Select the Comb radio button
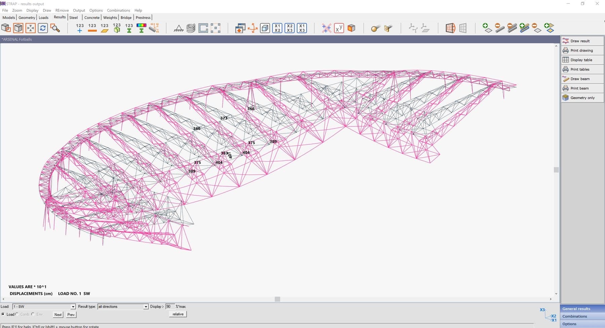The height and width of the screenshot is (328, 605). (17, 314)
